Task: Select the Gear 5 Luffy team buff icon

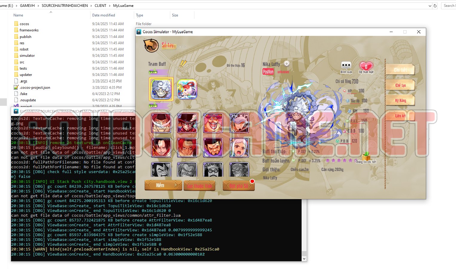Action: (x=161, y=88)
